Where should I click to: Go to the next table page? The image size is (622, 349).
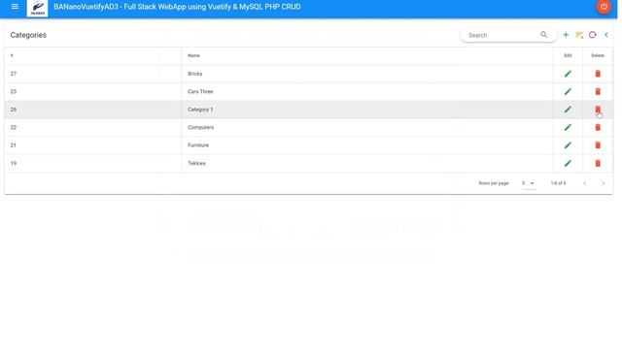pyautogui.click(x=603, y=183)
